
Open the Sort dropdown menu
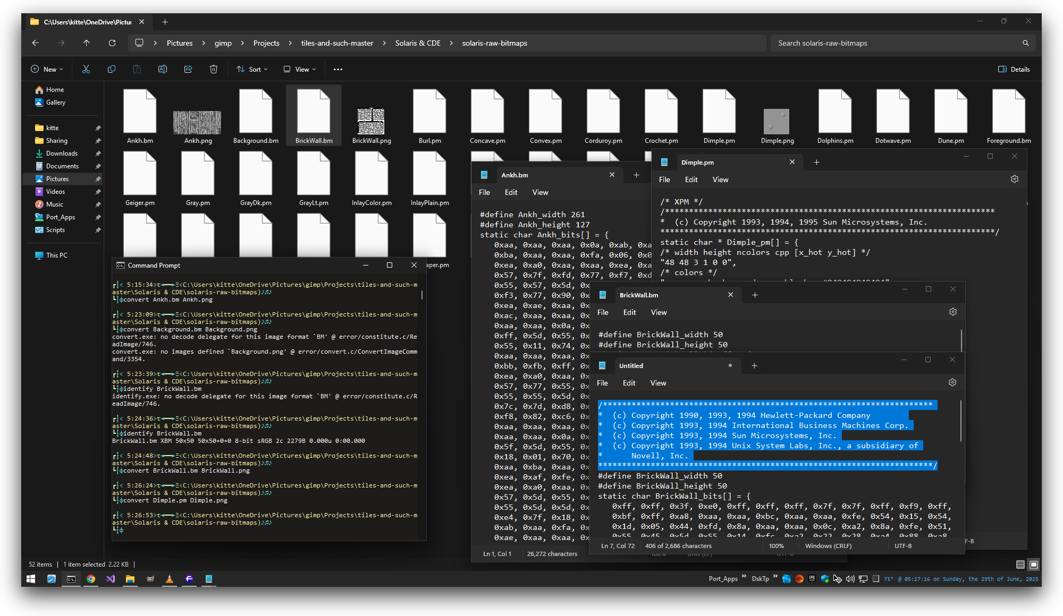(252, 69)
